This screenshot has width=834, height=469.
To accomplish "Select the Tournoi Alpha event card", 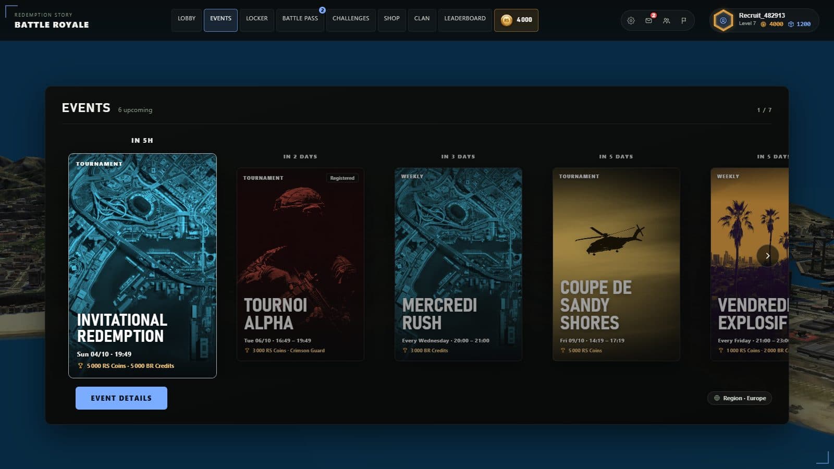I will 300,264.
